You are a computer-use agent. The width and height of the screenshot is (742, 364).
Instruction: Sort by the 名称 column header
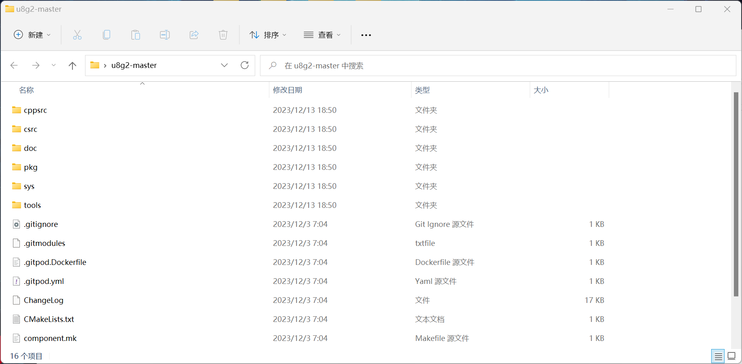point(26,90)
